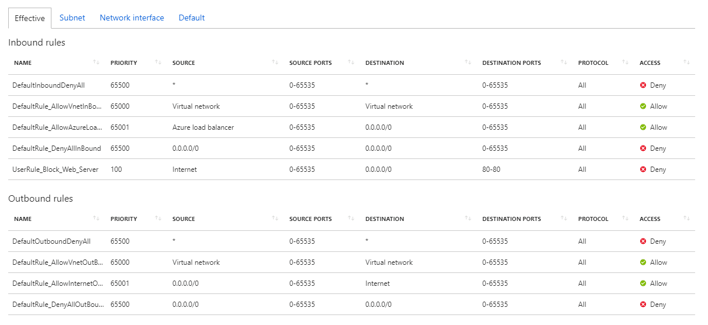This screenshot has width=708, height=325.
Task: Click outbound PROTOCOL column header
Action: click(593, 219)
